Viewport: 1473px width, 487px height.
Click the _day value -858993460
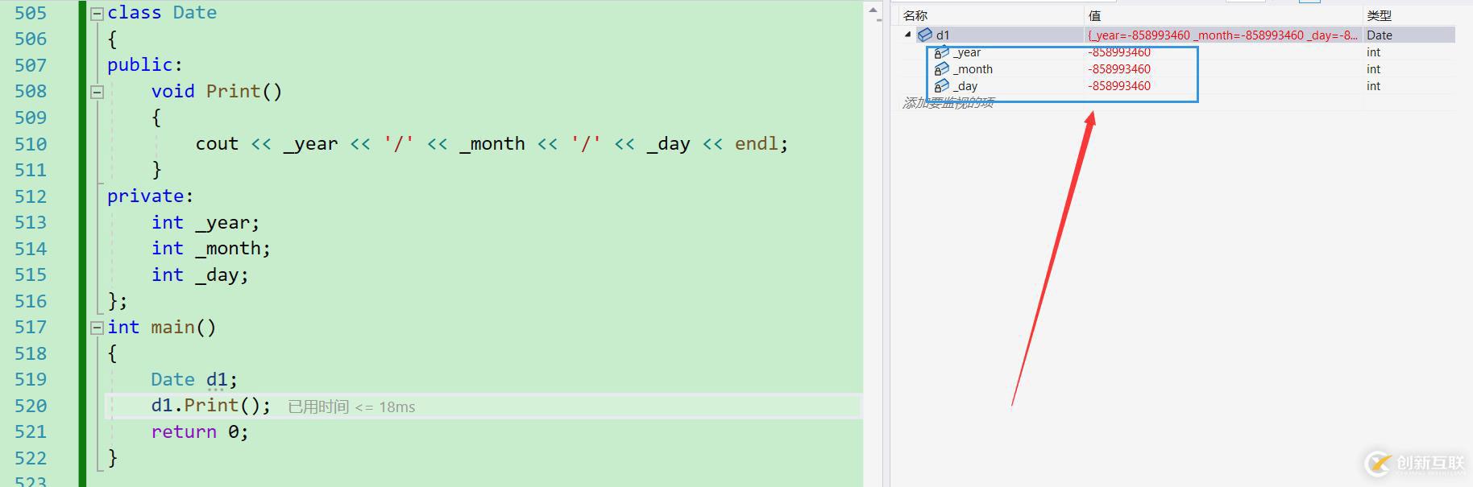pos(1119,86)
